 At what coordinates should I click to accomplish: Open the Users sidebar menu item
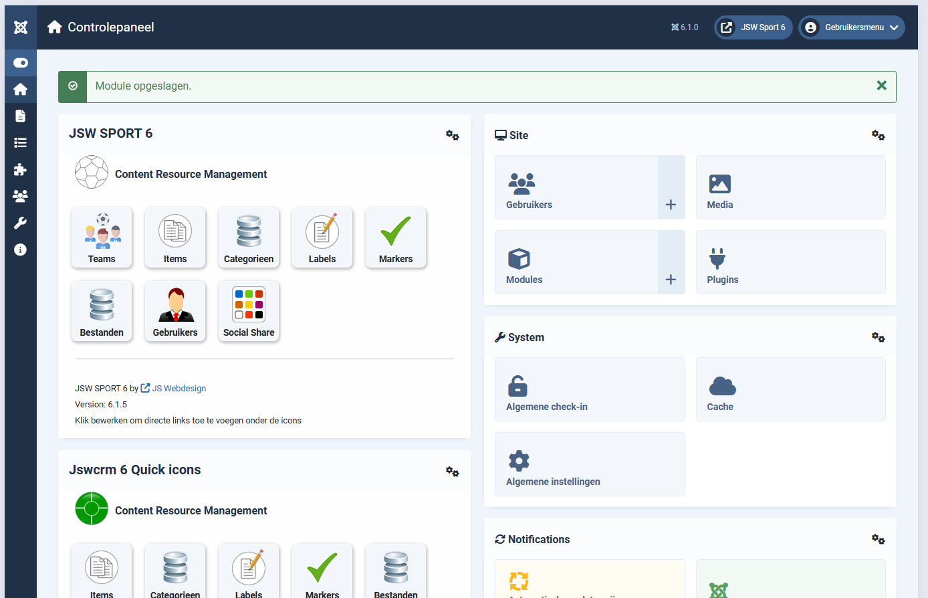click(x=20, y=196)
